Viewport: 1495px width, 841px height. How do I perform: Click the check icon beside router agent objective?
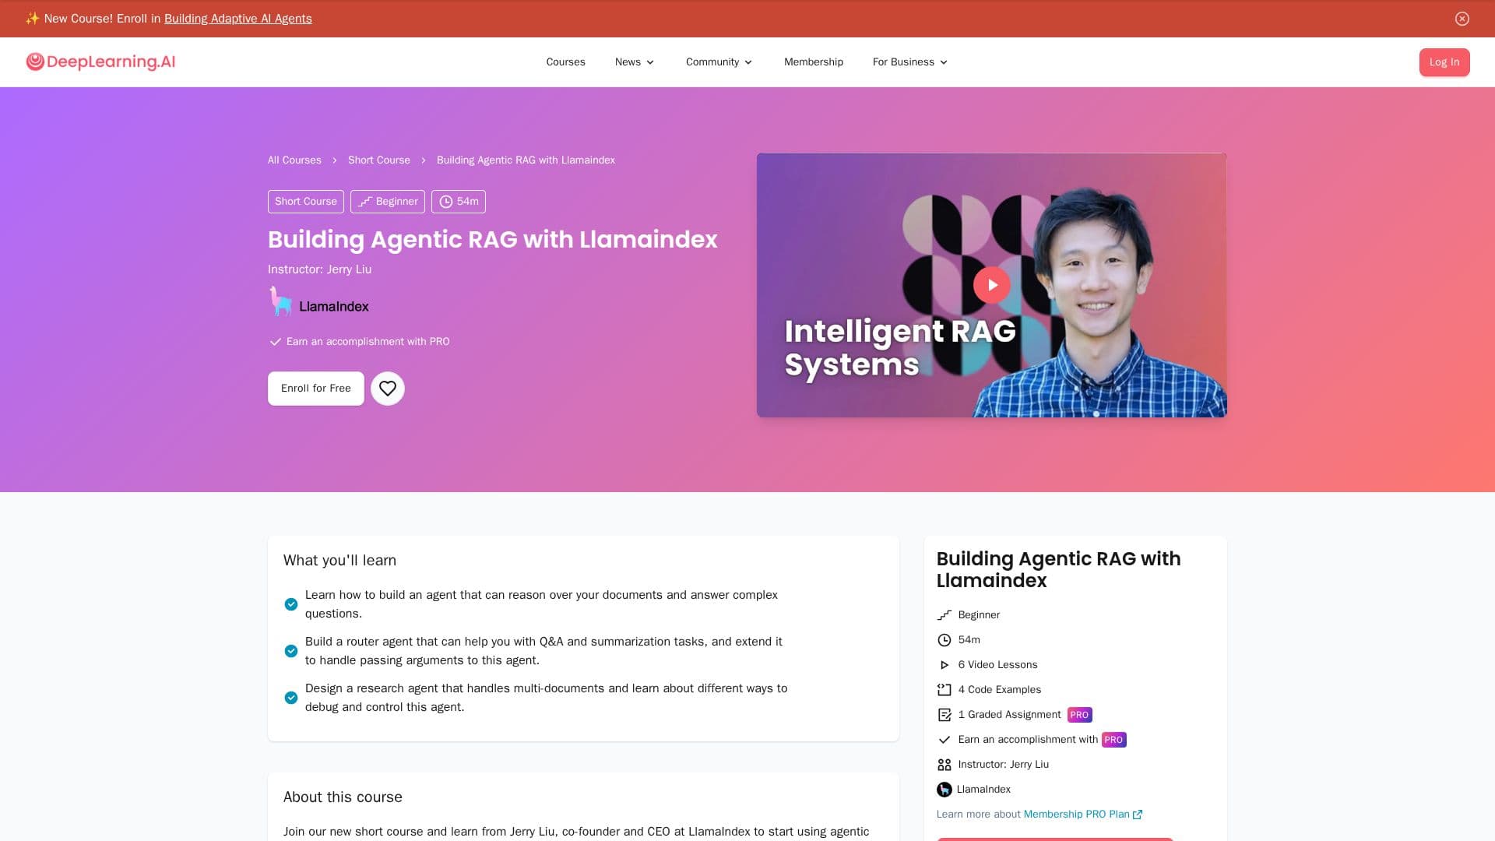point(291,651)
